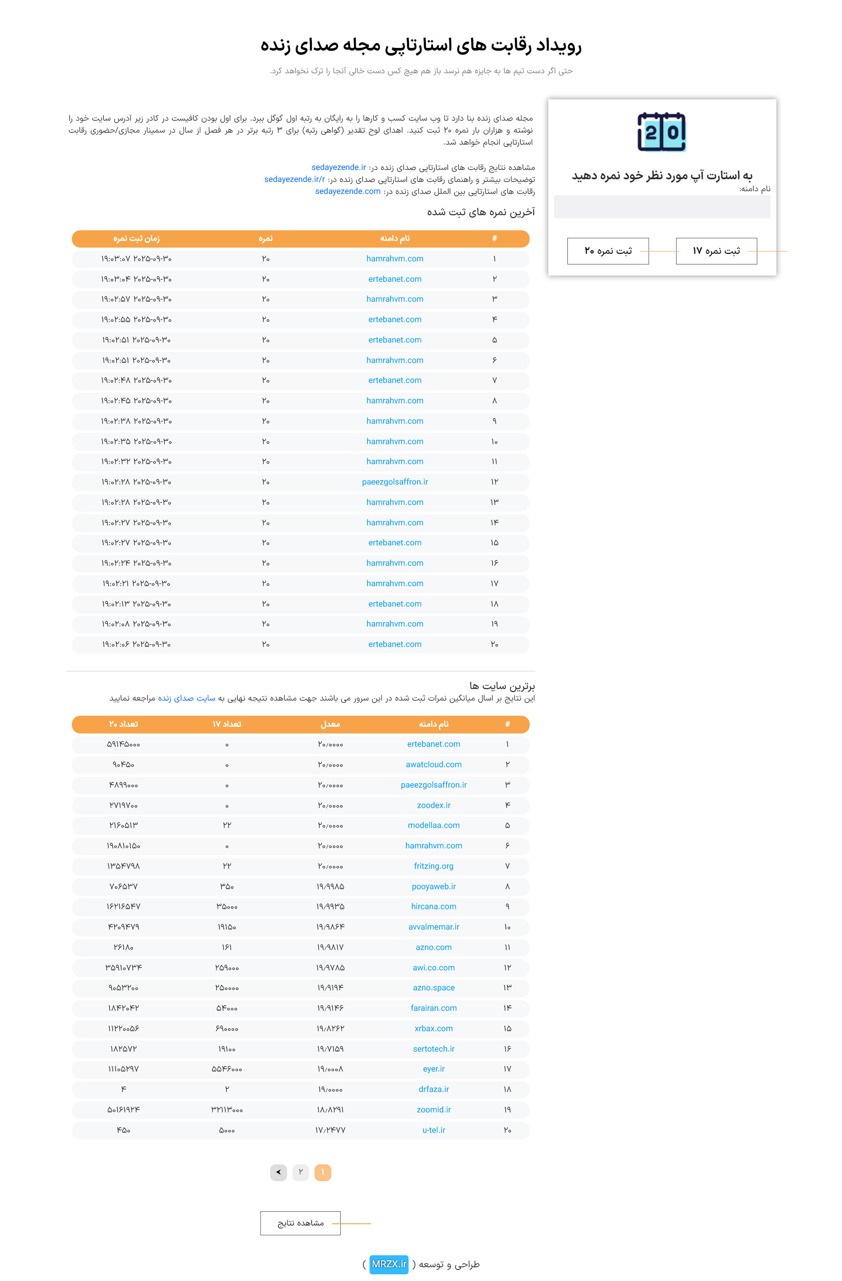
Task: Open the paeezgolsaffron.ir link in latest scores
Action: (395, 482)
